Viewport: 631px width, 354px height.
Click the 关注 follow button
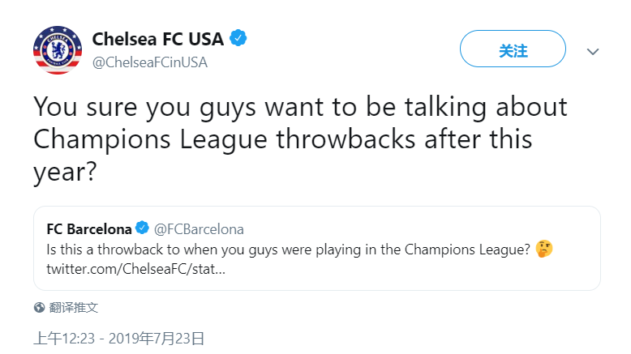coord(513,49)
